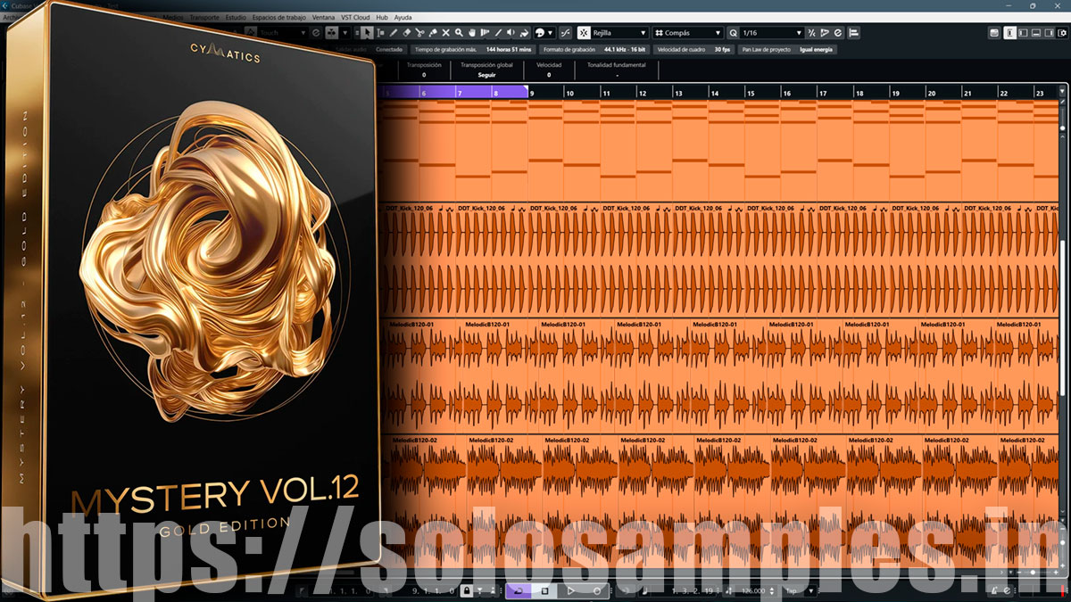
Task: Select the Hand tool in toolbar
Action: (x=472, y=32)
